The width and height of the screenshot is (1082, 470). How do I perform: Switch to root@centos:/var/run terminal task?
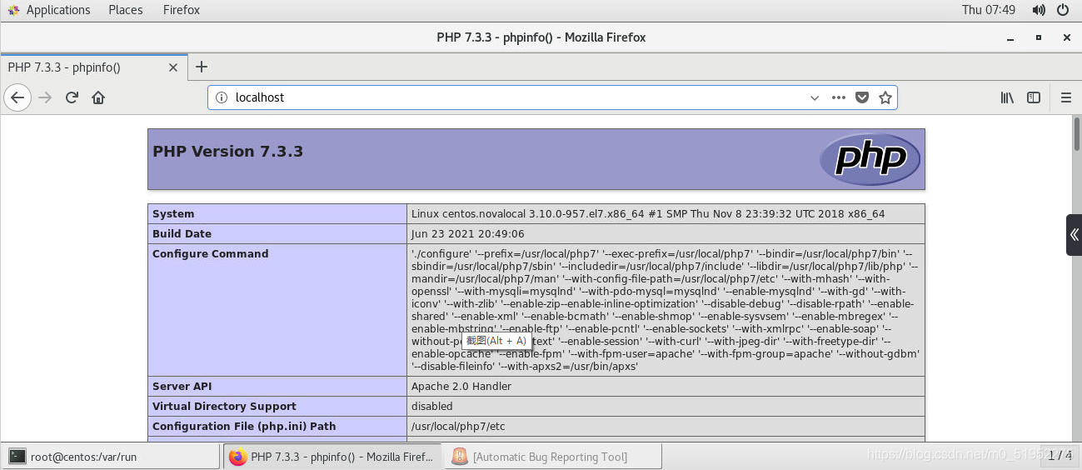click(x=111, y=457)
